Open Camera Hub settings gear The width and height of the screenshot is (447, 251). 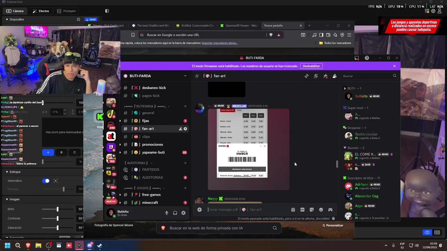[433, 11]
